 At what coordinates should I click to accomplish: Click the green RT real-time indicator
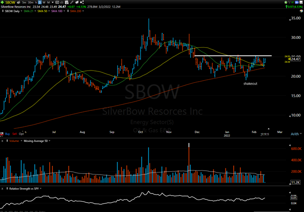pos(293,2)
